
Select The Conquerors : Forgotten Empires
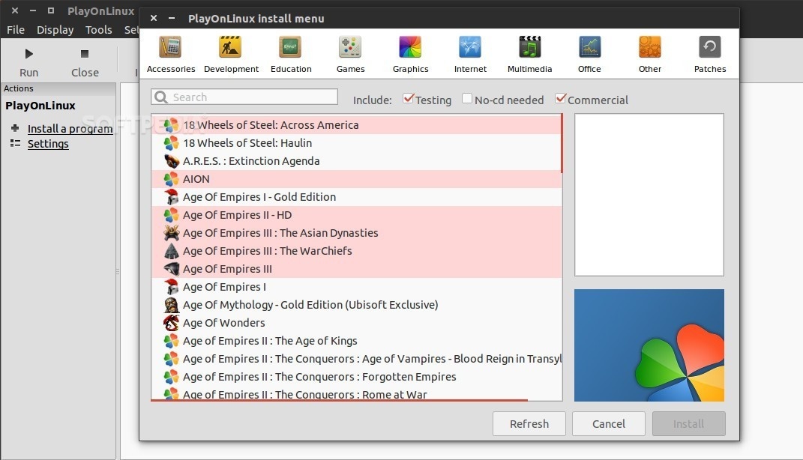[356, 377]
